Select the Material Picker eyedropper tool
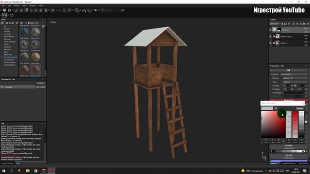This screenshot has width=310, height=174. [x=53, y=10]
